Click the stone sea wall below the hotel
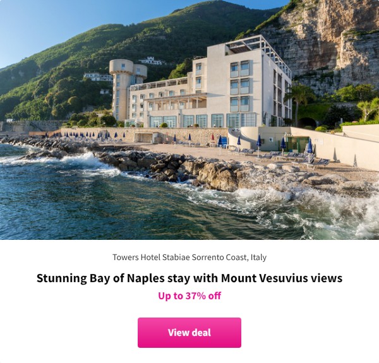The height and width of the screenshot is (363, 379). point(145,134)
